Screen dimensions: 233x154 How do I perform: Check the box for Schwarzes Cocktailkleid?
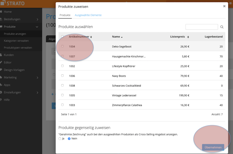[62, 85]
